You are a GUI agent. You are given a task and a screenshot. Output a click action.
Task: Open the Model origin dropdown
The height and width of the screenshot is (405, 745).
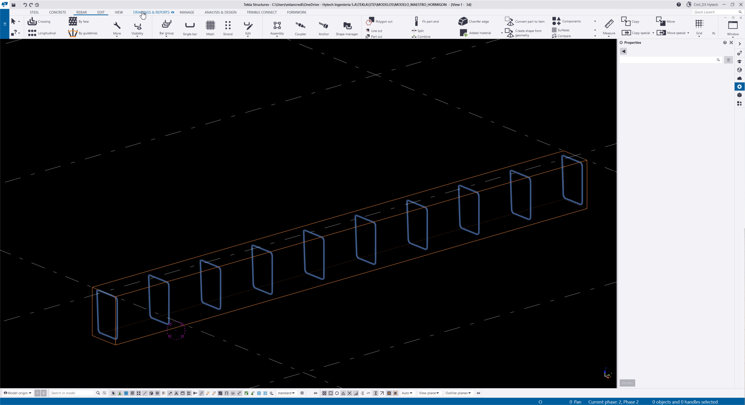(17, 393)
